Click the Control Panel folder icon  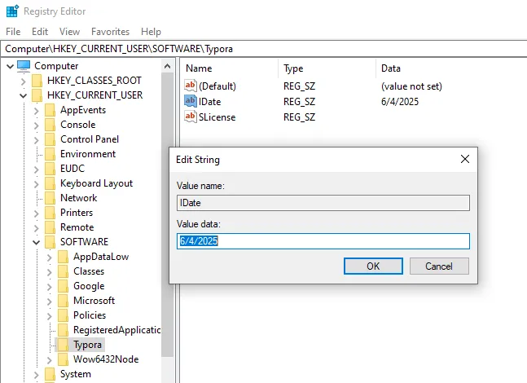(x=50, y=139)
